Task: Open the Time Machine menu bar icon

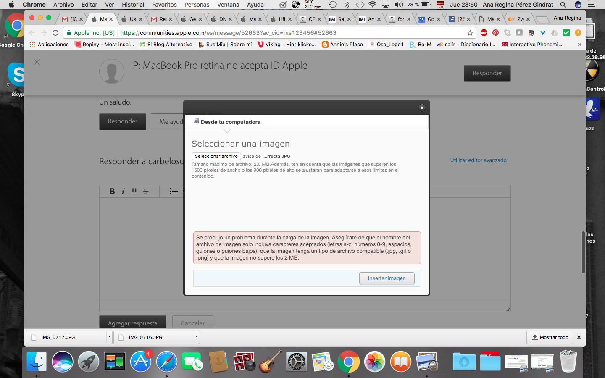Action: [333, 5]
